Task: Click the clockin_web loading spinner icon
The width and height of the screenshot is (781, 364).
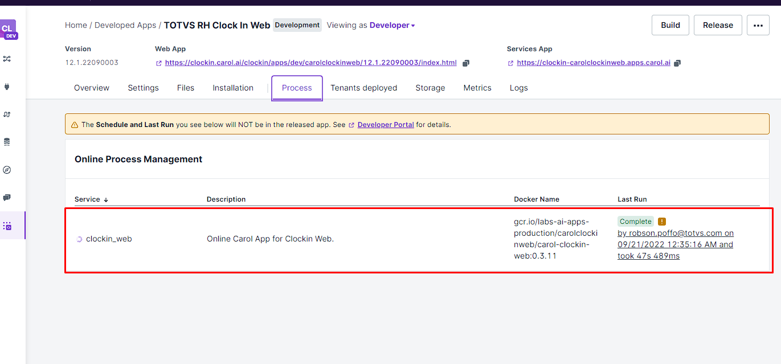Action: tap(80, 239)
